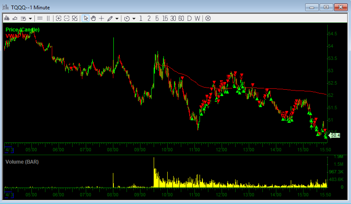Close the TQQQ chart window
Viewport: 351px width, 204px height.
click(x=341, y=7)
